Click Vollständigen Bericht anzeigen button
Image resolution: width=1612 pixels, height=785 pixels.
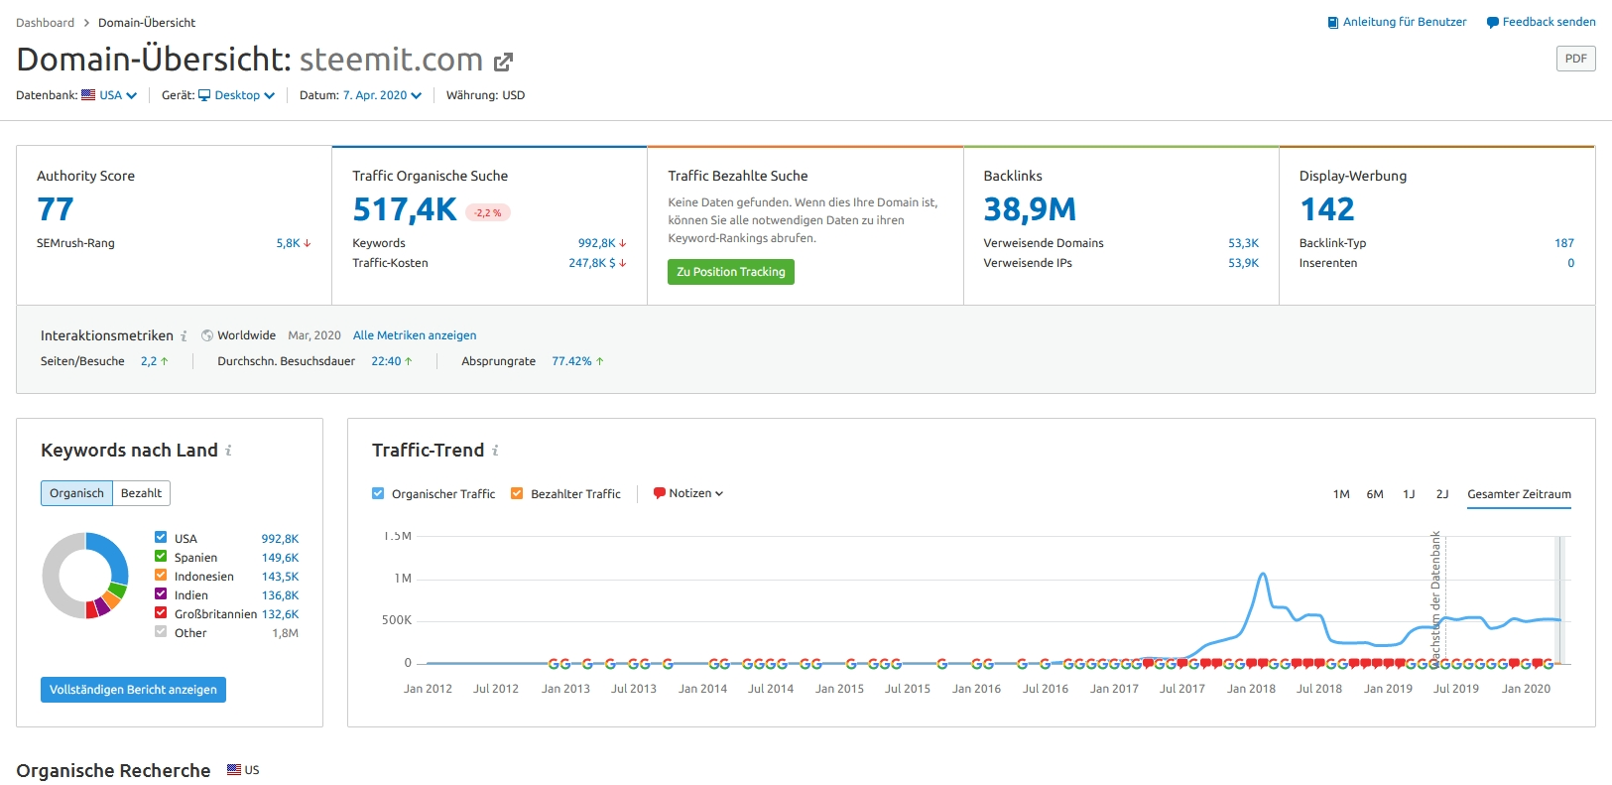[133, 690]
